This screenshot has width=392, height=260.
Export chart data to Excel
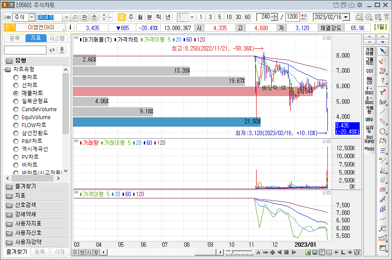[308, 252]
